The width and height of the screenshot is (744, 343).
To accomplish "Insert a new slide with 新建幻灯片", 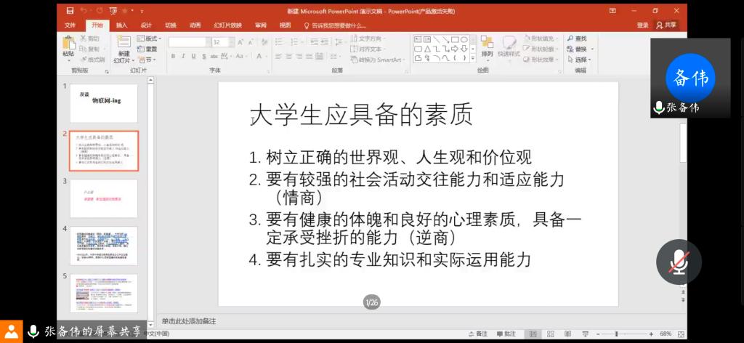I will click(x=124, y=49).
